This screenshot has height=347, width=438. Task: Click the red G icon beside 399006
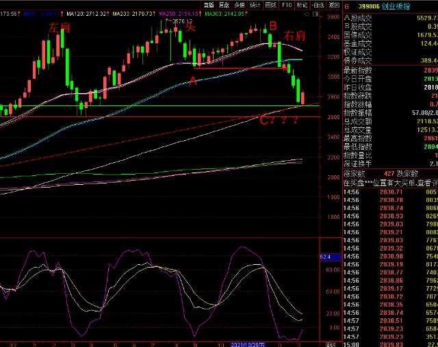tap(347, 6)
